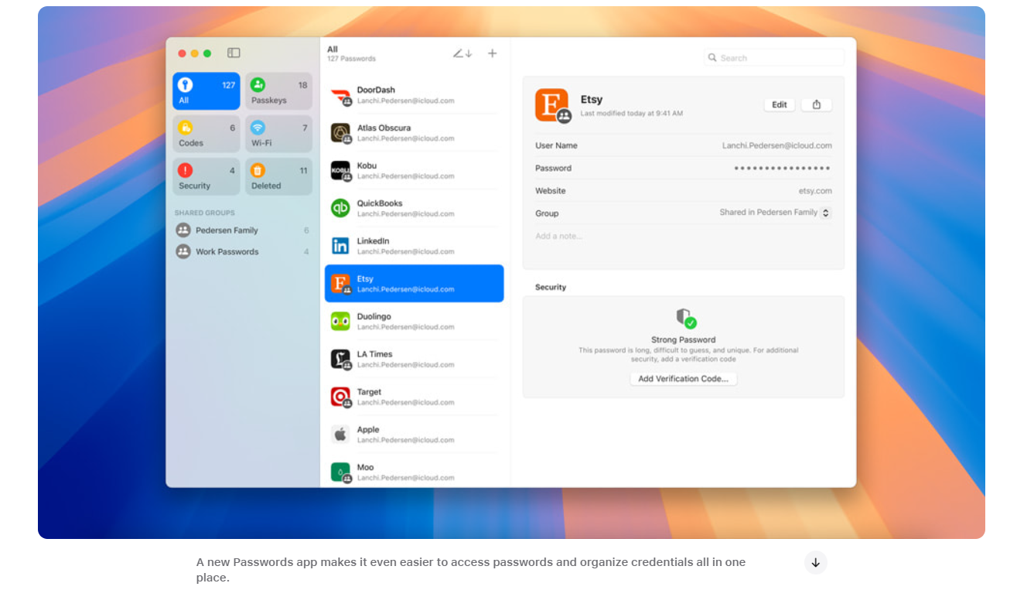The width and height of the screenshot is (1034, 590).
Task: Select the All passwords category
Action: click(206, 91)
